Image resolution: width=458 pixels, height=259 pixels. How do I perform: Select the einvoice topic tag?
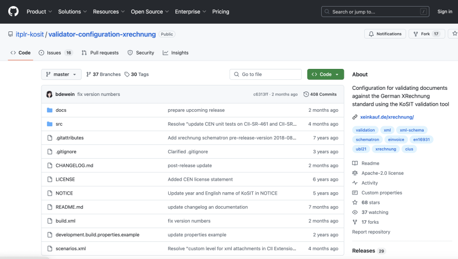396,140
